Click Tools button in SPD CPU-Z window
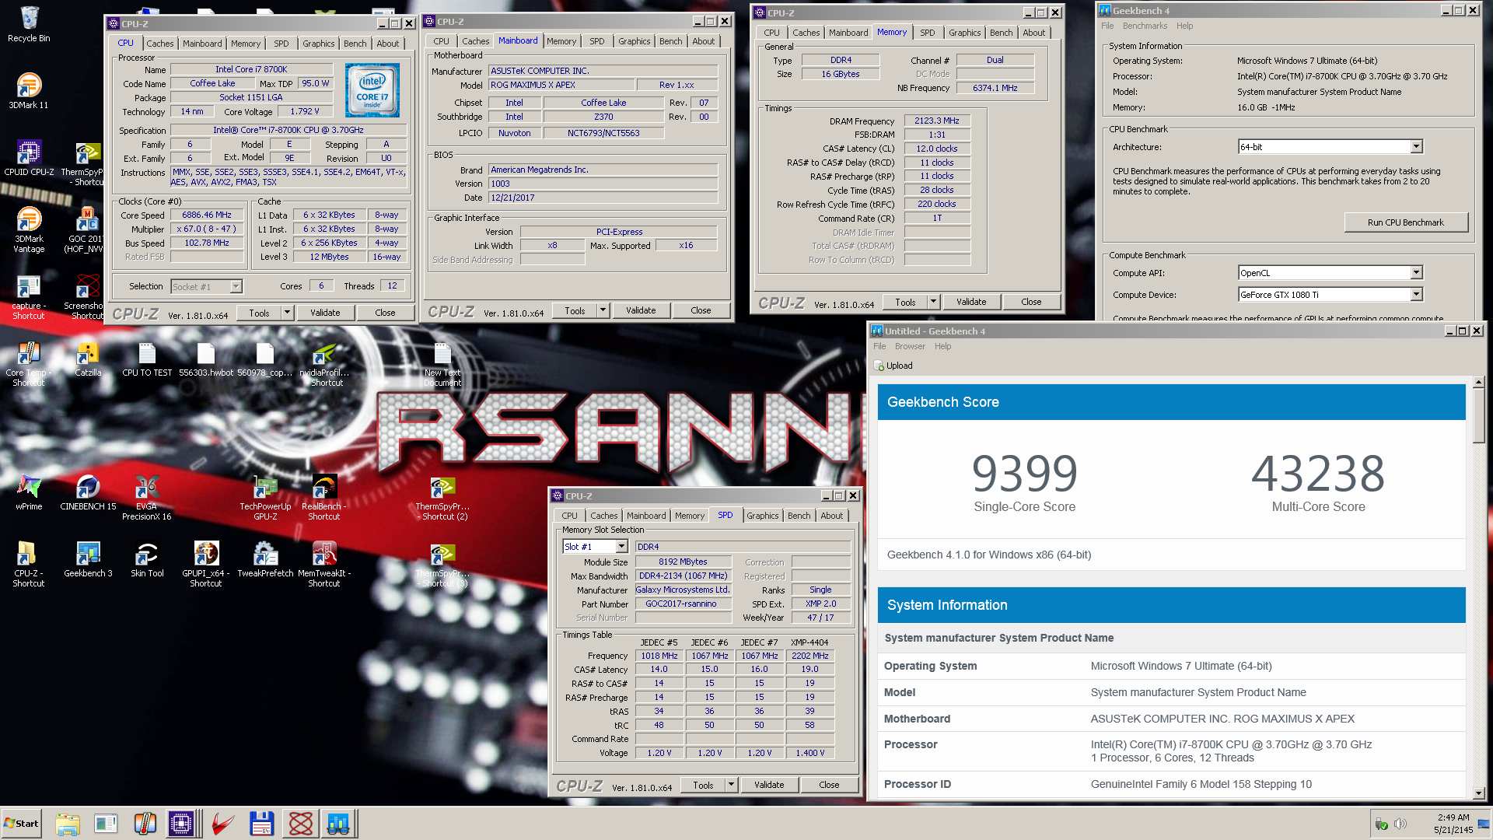This screenshot has height=840, width=1493. click(703, 785)
